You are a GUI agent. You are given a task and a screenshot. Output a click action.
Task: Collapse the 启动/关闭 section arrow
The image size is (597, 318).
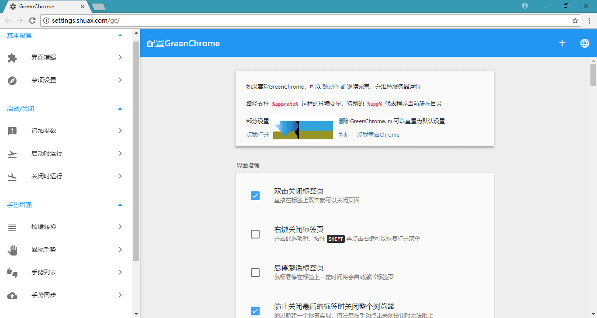tap(120, 109)
